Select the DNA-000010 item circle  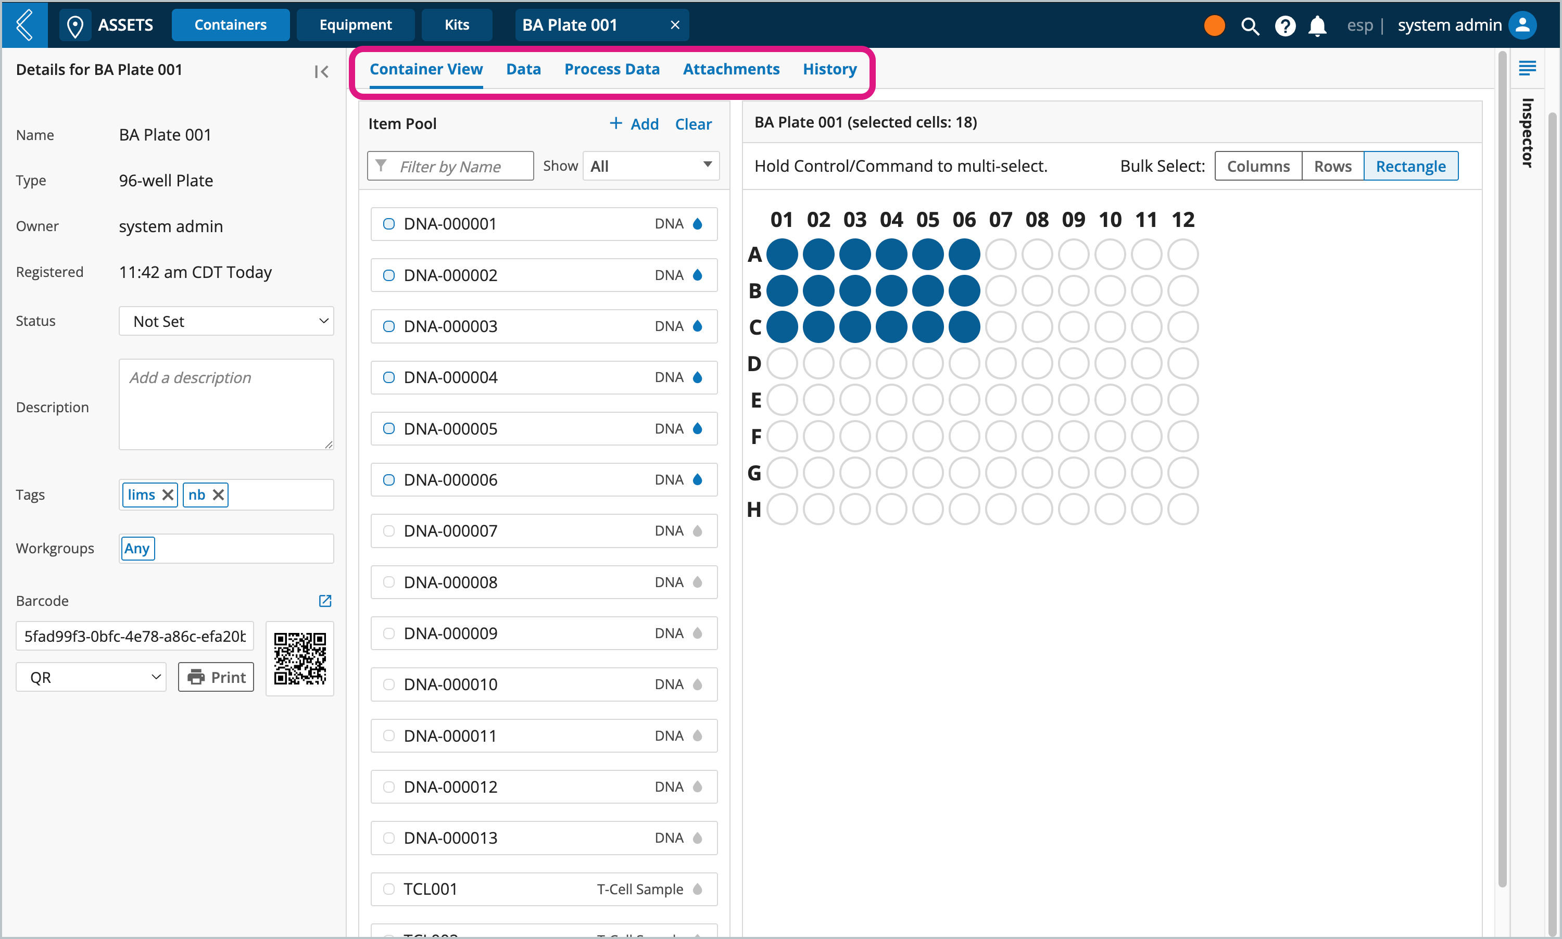tap(388, 684)
